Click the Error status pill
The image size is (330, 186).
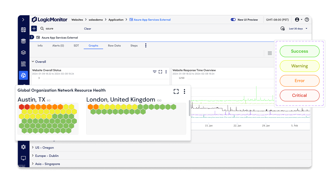pyautogui.click(x=299, y=81)
